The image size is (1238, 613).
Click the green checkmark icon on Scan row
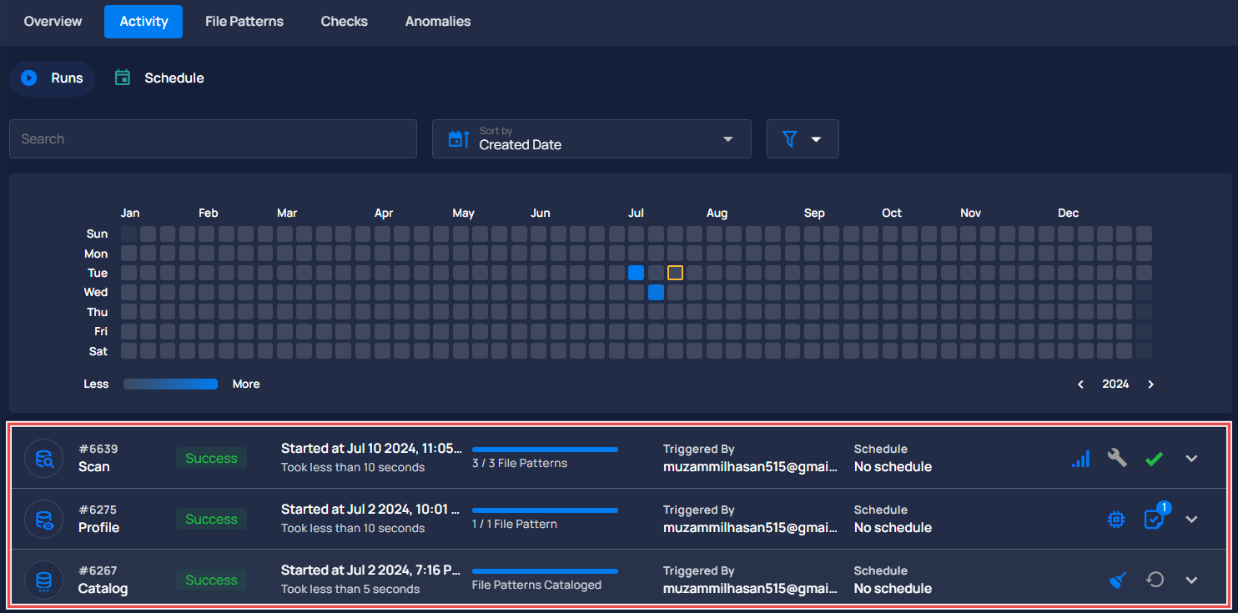pyautogui.click(x=1154, y=459)
